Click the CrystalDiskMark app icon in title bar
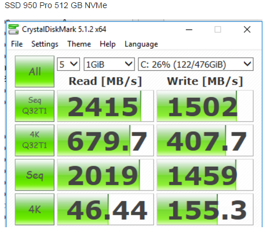This screenshot has height=233, width=270. coord(13,30)
